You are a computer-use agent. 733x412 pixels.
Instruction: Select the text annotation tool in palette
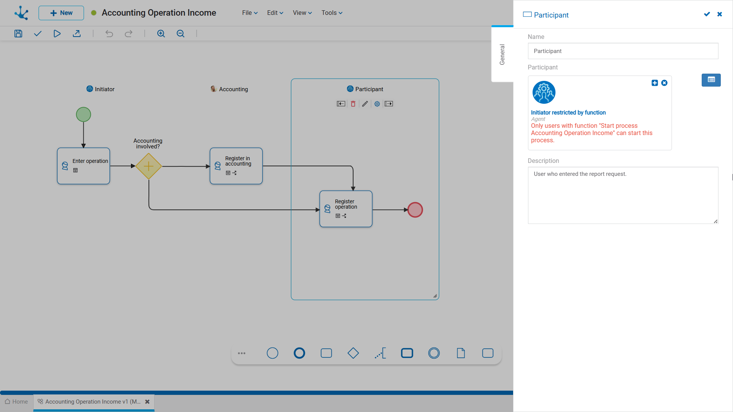tap(380, 353)
